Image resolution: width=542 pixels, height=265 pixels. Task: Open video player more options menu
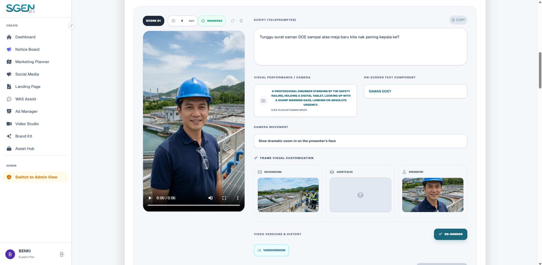(238, 198)
